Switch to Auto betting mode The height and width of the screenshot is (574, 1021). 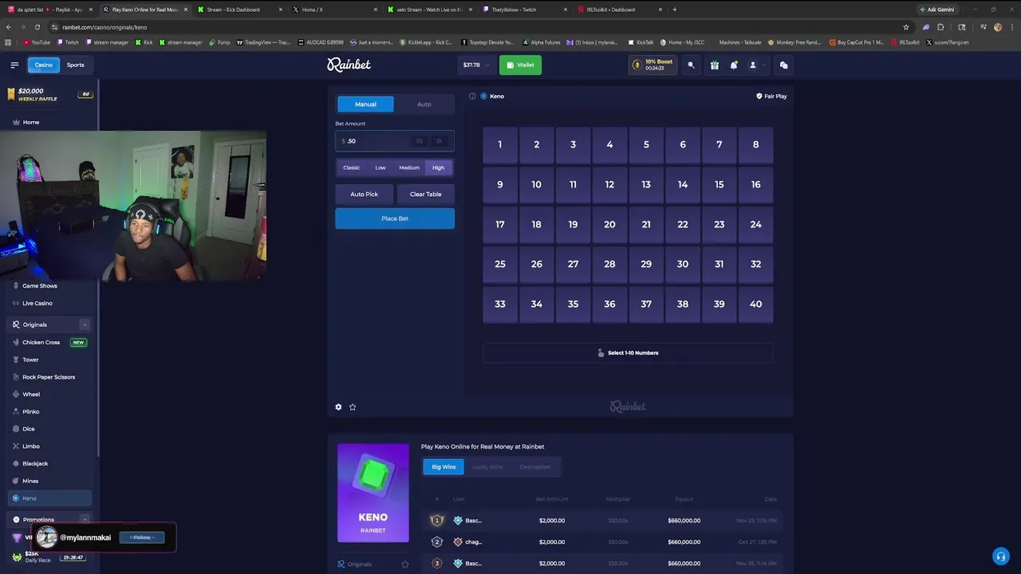pyautogui.click(x=424, y=104)
